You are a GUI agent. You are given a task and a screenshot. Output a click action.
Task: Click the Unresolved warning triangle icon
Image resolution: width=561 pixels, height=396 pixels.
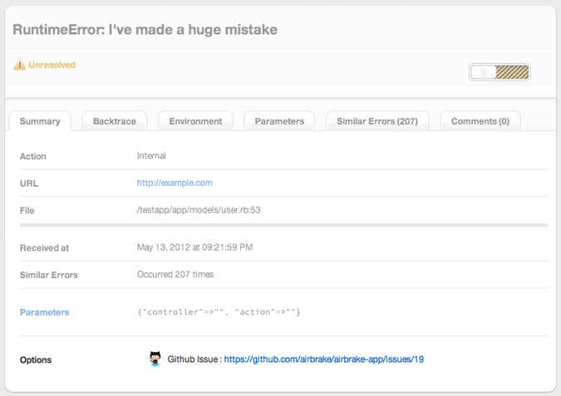pos(20,65)
